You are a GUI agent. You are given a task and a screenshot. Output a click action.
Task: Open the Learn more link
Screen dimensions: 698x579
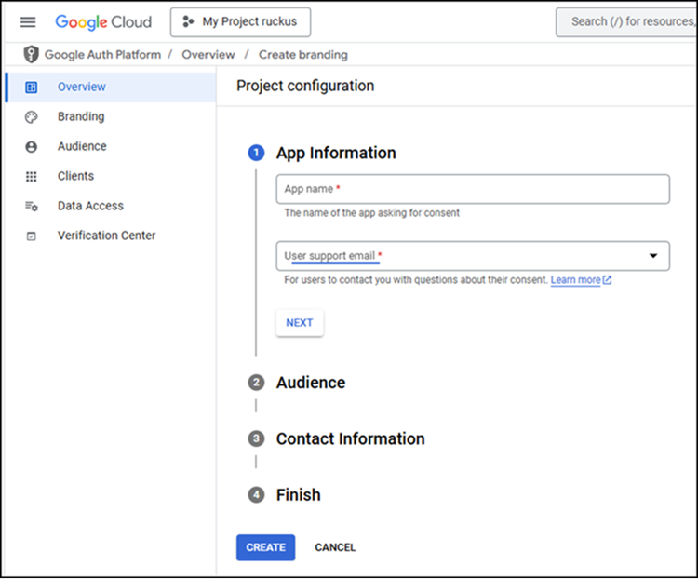tap(576, 280)
